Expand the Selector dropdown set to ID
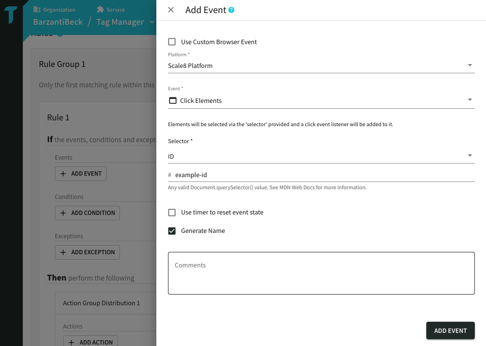Image resolution: width=486 pixels, height=346 pixels. pyautogui.click(x=320, y=156)
